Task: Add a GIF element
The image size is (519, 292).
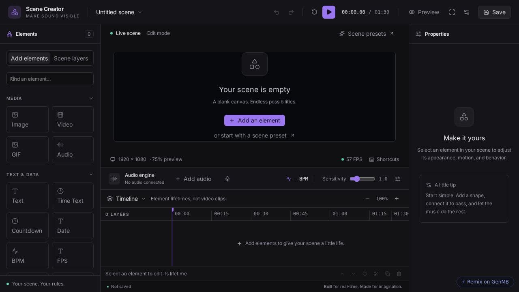Action: tap(28, 150)
